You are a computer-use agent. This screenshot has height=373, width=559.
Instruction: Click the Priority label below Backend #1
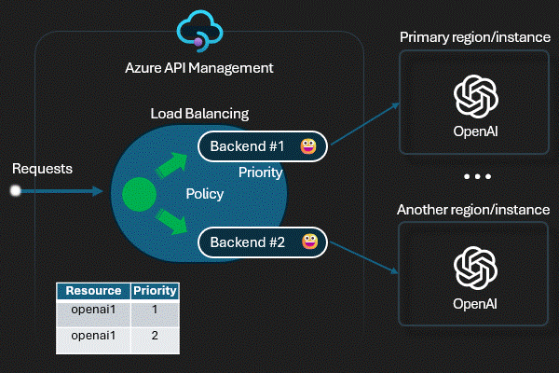pos(261,173)
